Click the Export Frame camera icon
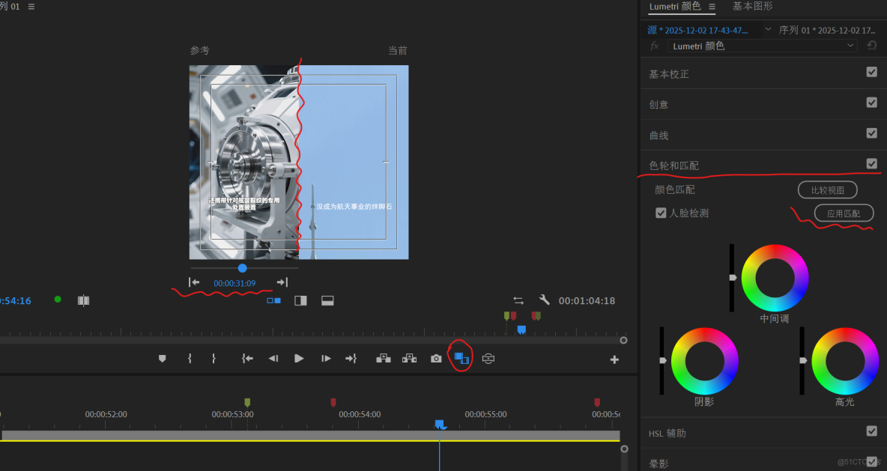 click(x=436, y=359)
